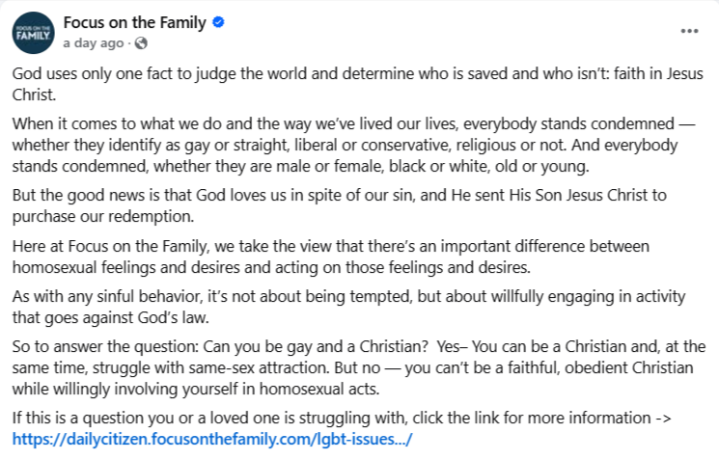Open the Focus on the Family profile picture

point(33,33)
